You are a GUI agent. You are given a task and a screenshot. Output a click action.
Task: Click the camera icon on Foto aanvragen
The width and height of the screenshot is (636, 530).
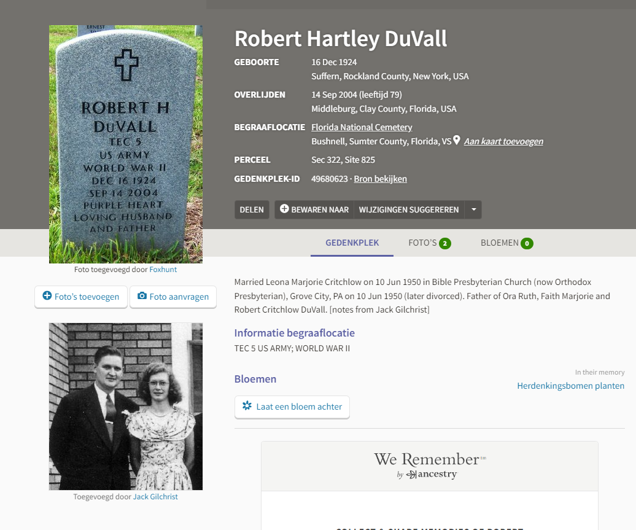tap(142, 295)
